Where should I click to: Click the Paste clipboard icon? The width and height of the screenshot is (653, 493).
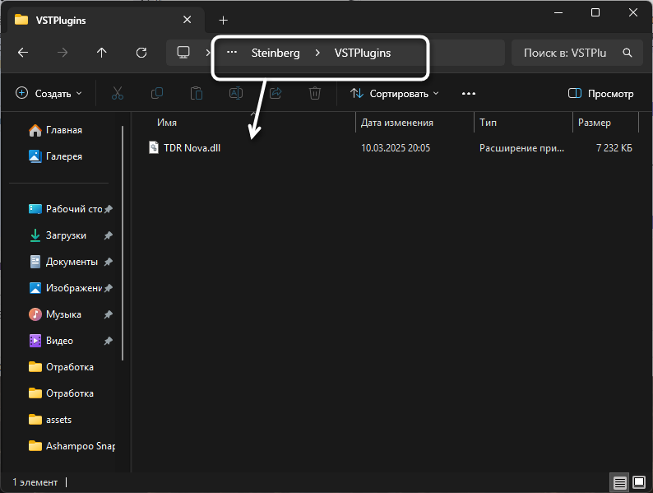[x=197, y=93]
